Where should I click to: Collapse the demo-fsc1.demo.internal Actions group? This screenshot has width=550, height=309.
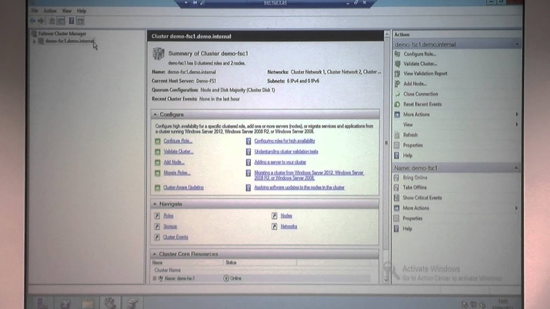[517, 44]
